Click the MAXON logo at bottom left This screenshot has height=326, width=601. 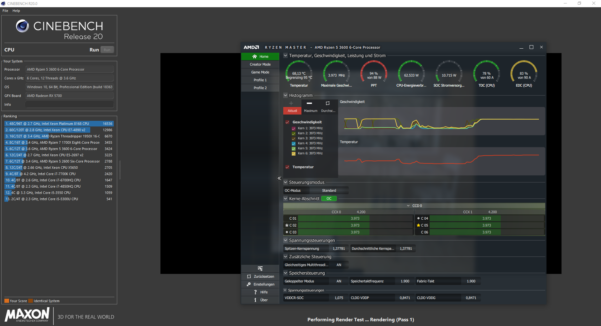coord(27,314)
